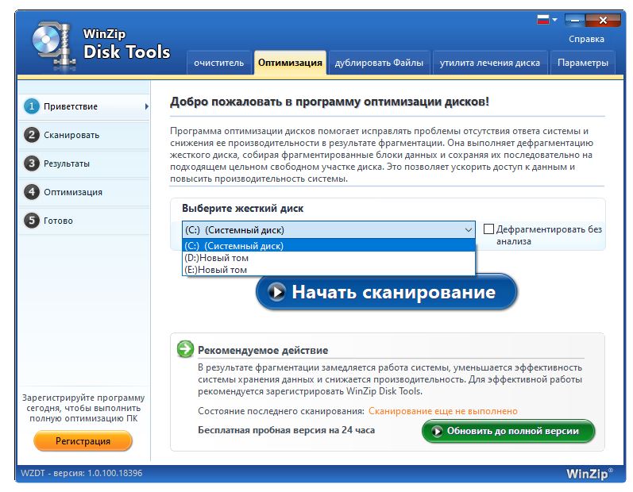Open the Параметры tab

click(x=582, y=63)
